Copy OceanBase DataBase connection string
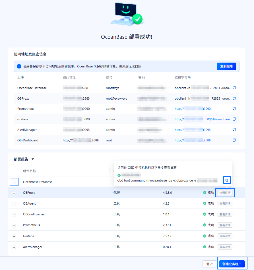Screen dimensions: 254x270 (234, 88)
